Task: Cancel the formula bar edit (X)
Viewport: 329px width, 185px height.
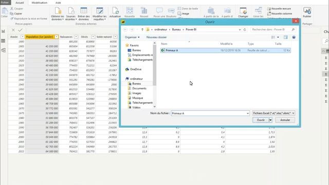Action: [x=13, y=30]
